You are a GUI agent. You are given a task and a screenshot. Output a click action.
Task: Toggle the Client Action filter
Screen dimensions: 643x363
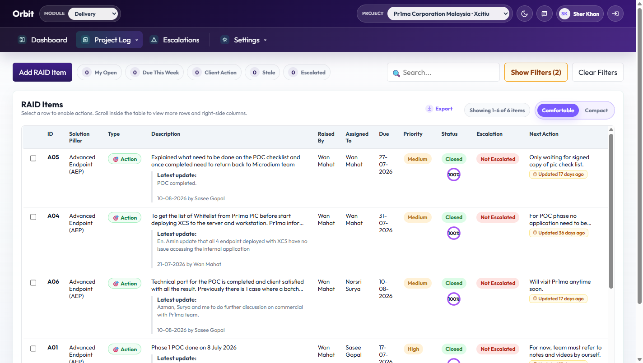tap(214, 73)
